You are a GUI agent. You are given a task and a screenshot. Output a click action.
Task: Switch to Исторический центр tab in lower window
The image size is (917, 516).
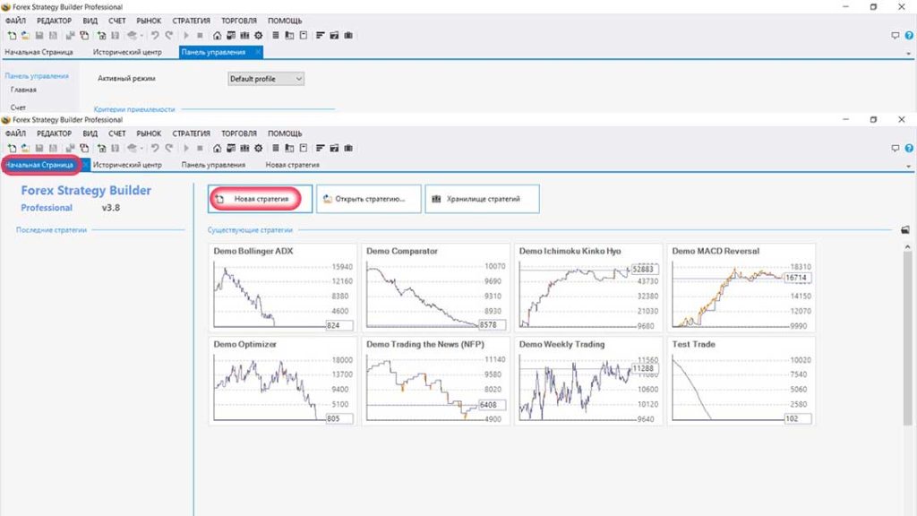click(127, 165)
